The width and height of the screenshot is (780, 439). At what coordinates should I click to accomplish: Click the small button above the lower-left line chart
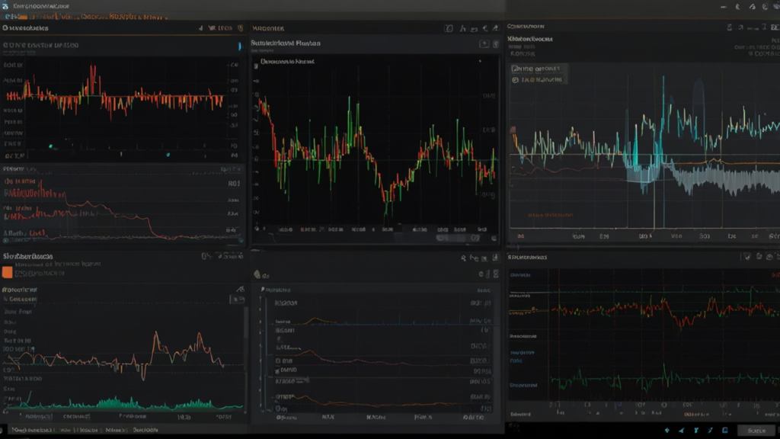237,299
